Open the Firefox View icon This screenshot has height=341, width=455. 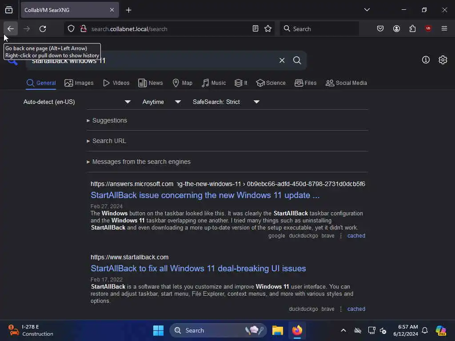(x=9, y=10)
